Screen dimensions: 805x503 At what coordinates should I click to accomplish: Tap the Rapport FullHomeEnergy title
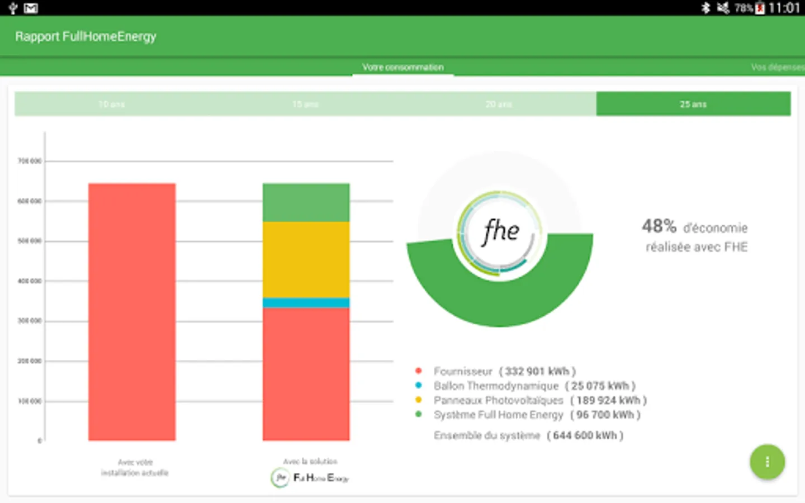click(86, 37)
